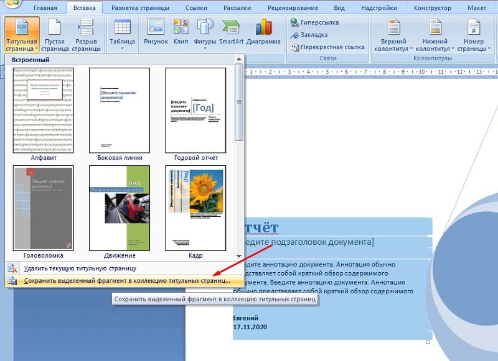Click the author name Евгений
The height and width of the screenshot is (361, 498).
click(x=245, y=318)
